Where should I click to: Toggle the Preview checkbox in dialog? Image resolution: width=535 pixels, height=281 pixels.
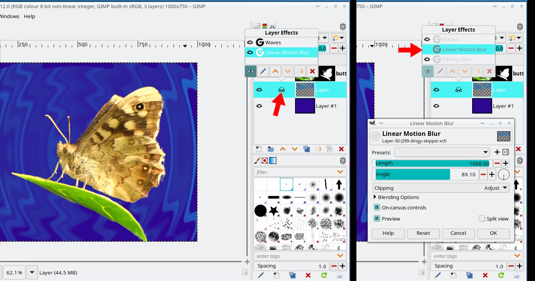(x=377, y=219)
